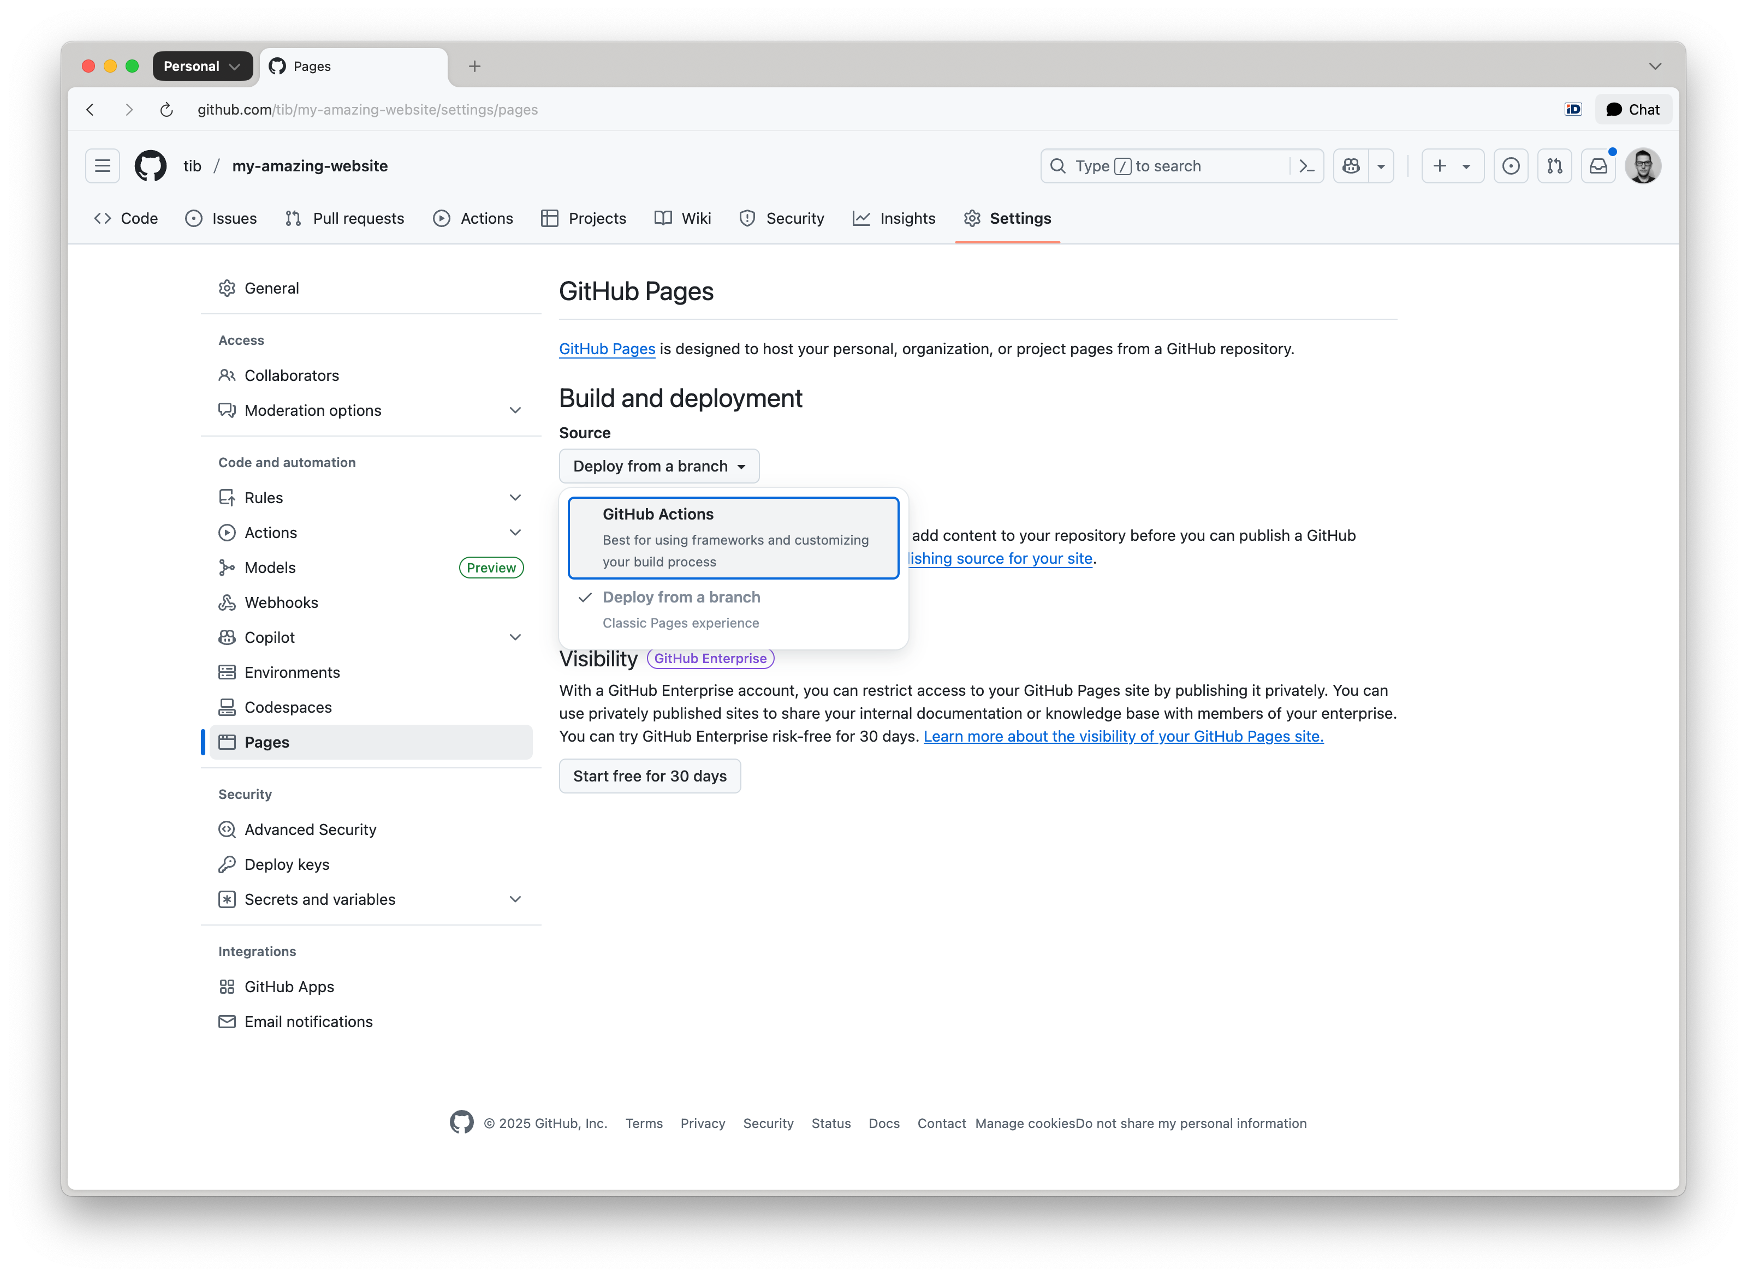
Task: Open Copilot chat icon in header
Action: 1351,166
